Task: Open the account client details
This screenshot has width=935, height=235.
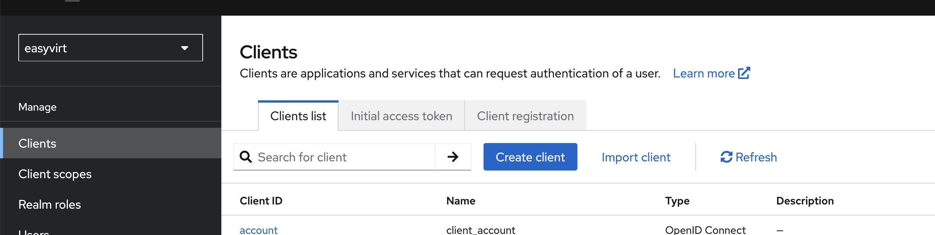Action: click(x=258, y=230)
